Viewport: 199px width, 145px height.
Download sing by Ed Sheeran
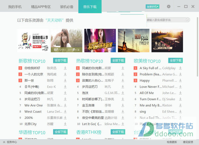180,112
